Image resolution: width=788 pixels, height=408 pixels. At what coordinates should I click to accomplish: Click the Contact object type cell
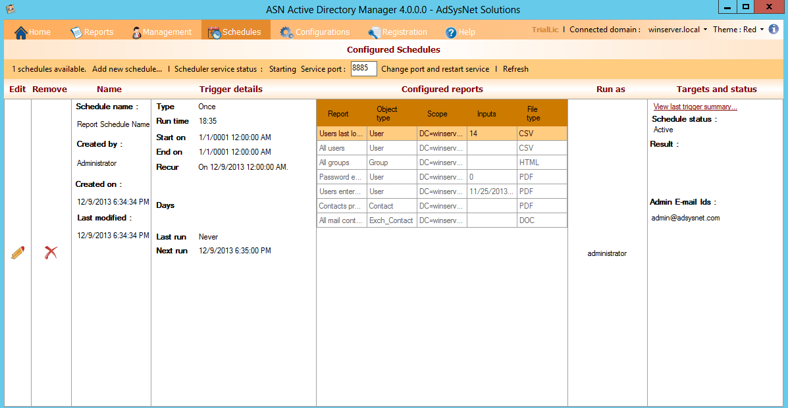pyautogui.click(x=392, y=206)
